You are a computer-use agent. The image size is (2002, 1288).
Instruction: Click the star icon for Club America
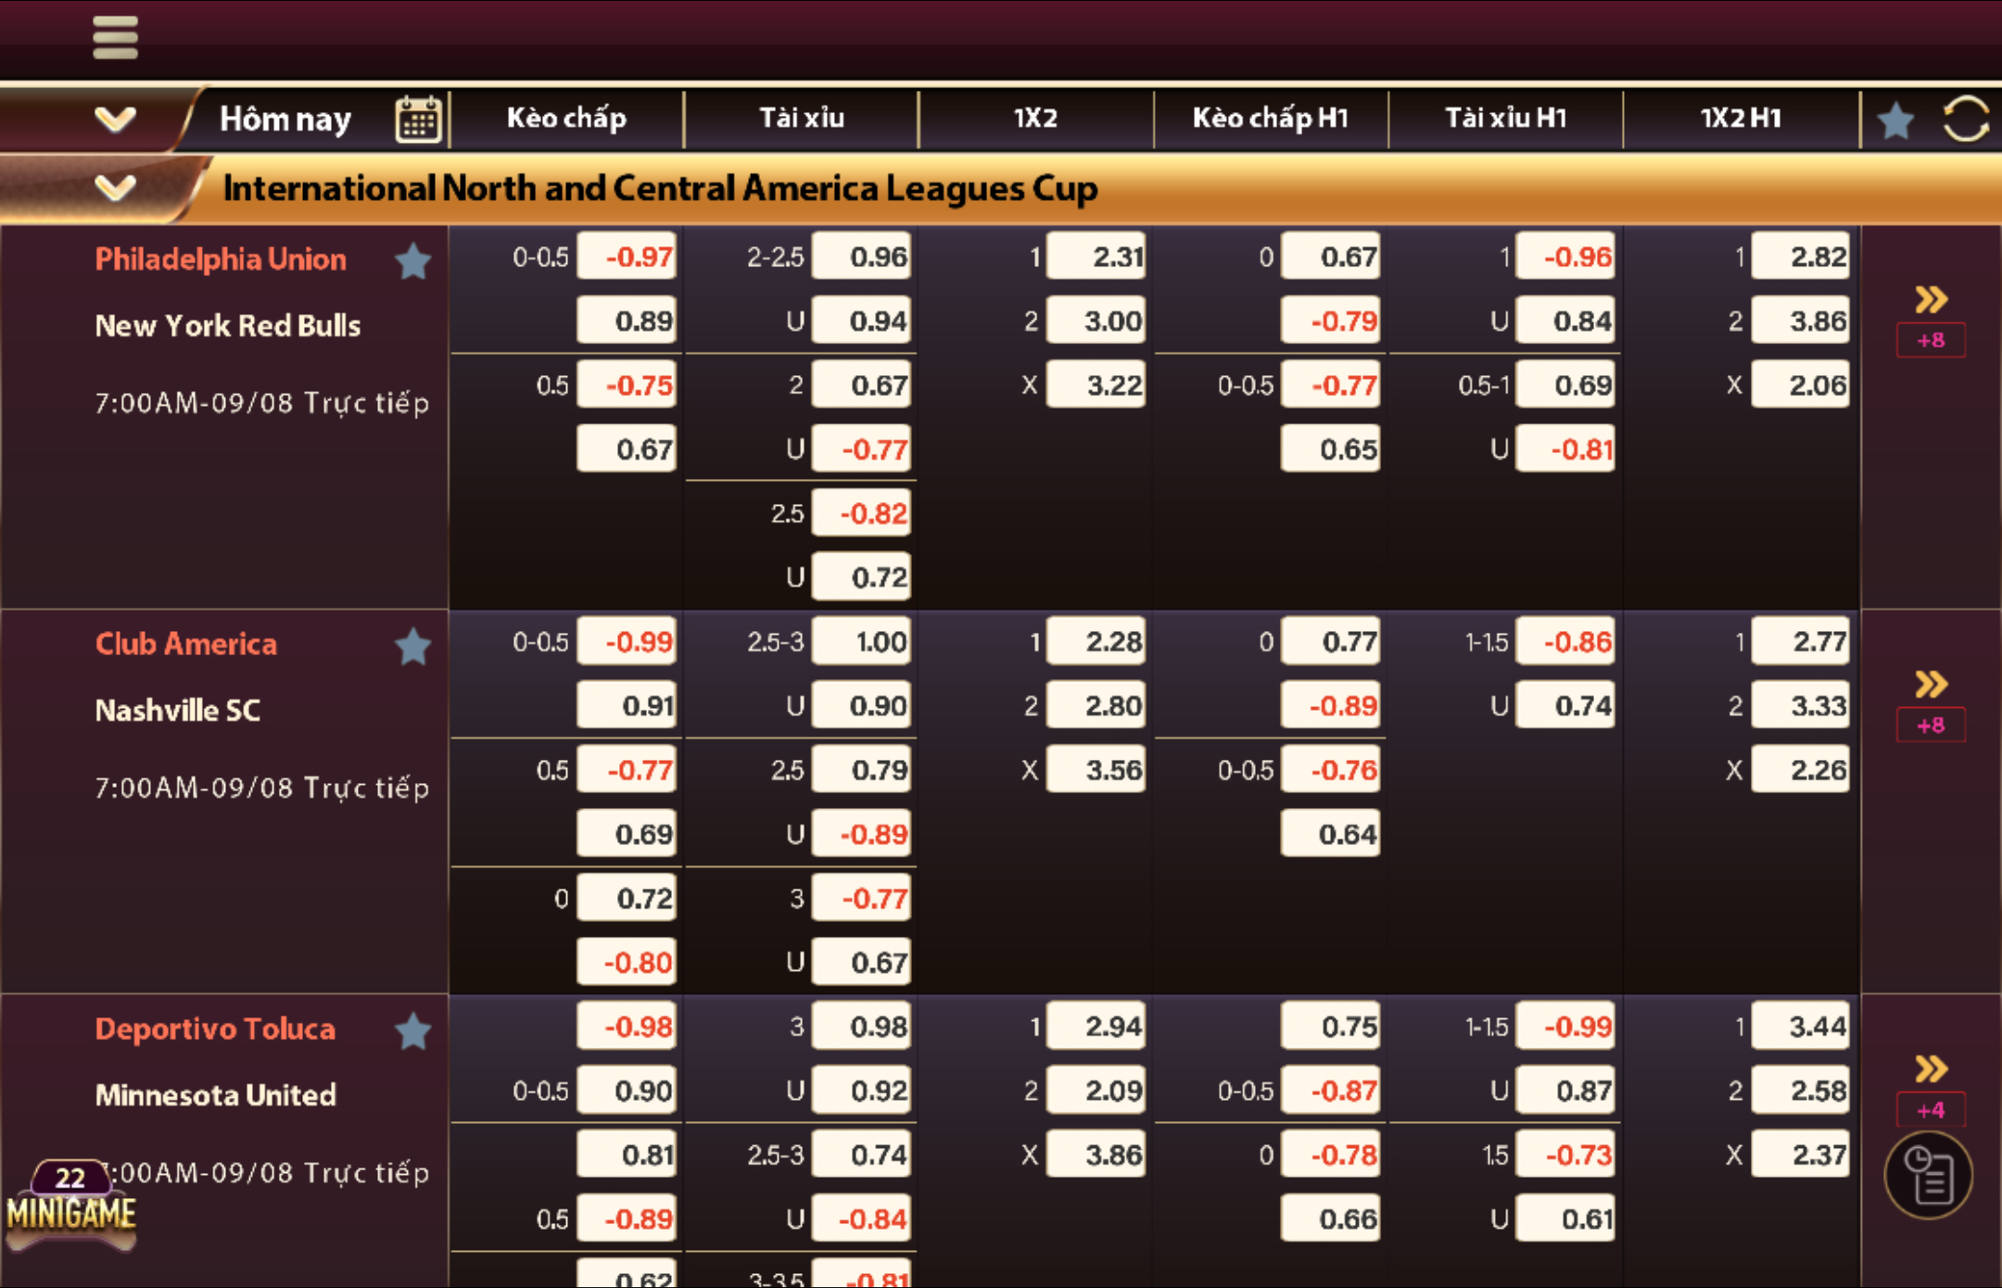(x=416, y=645)
